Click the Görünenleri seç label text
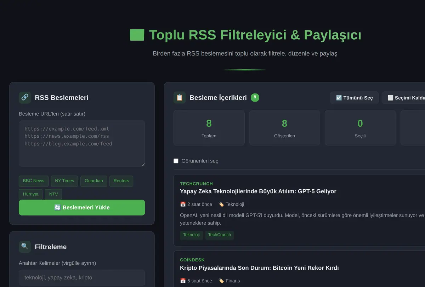The width and height of the screenshot is (425, 287). 200,161
